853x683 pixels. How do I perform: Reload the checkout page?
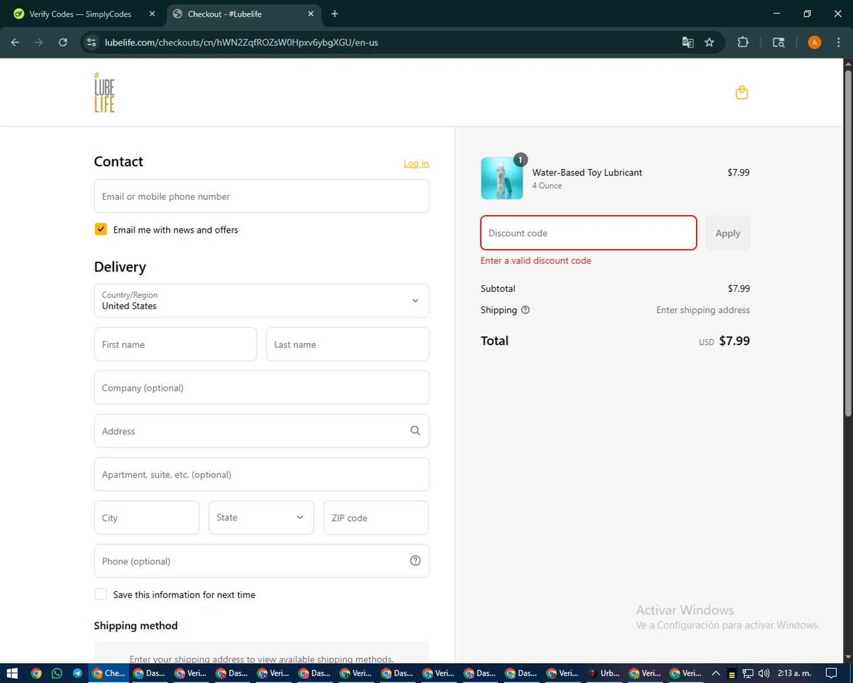(x=63, y=42)
